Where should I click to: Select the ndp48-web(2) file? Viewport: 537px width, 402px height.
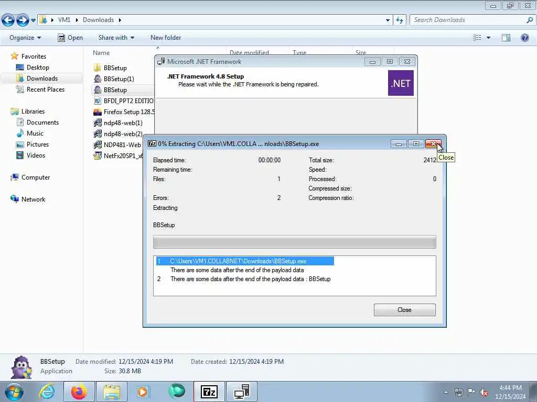coord(118,133)
